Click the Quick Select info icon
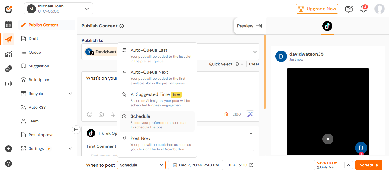The height and width of the screenshot is (173, 389). pyautogui.click(x=237, y=64)
